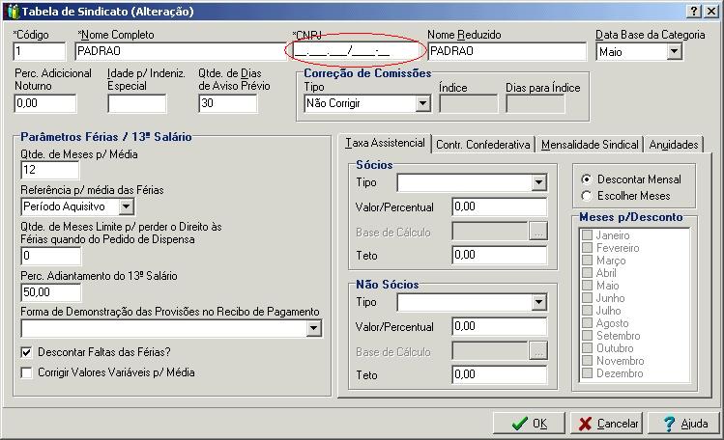Expand Referência p/ média das Férias dropdown
The width and height of the screenshot is (724, 440).
point(126,206)
